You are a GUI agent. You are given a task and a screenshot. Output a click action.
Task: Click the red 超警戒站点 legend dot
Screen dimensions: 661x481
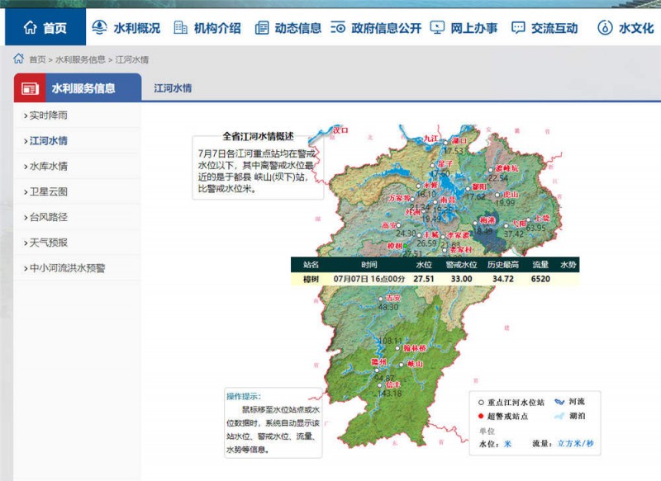pyautogui.click(x=482, y=416)
